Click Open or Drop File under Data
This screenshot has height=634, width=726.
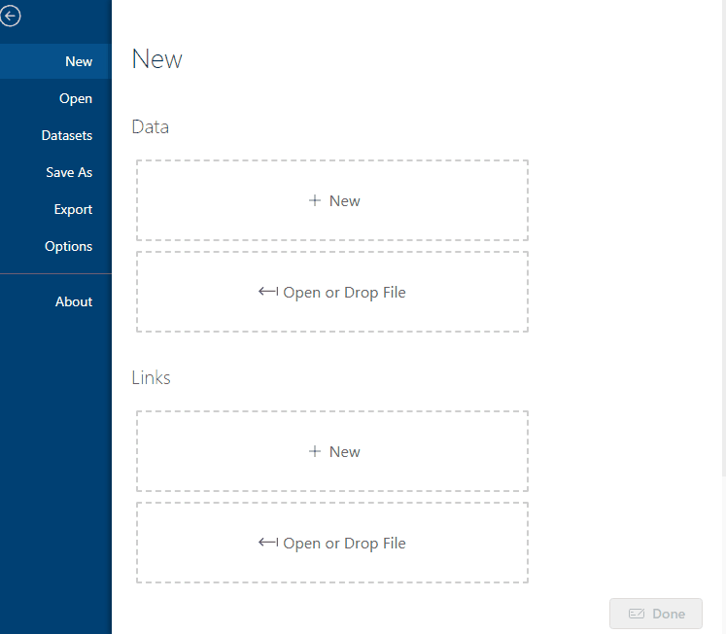tap(332, 292)
